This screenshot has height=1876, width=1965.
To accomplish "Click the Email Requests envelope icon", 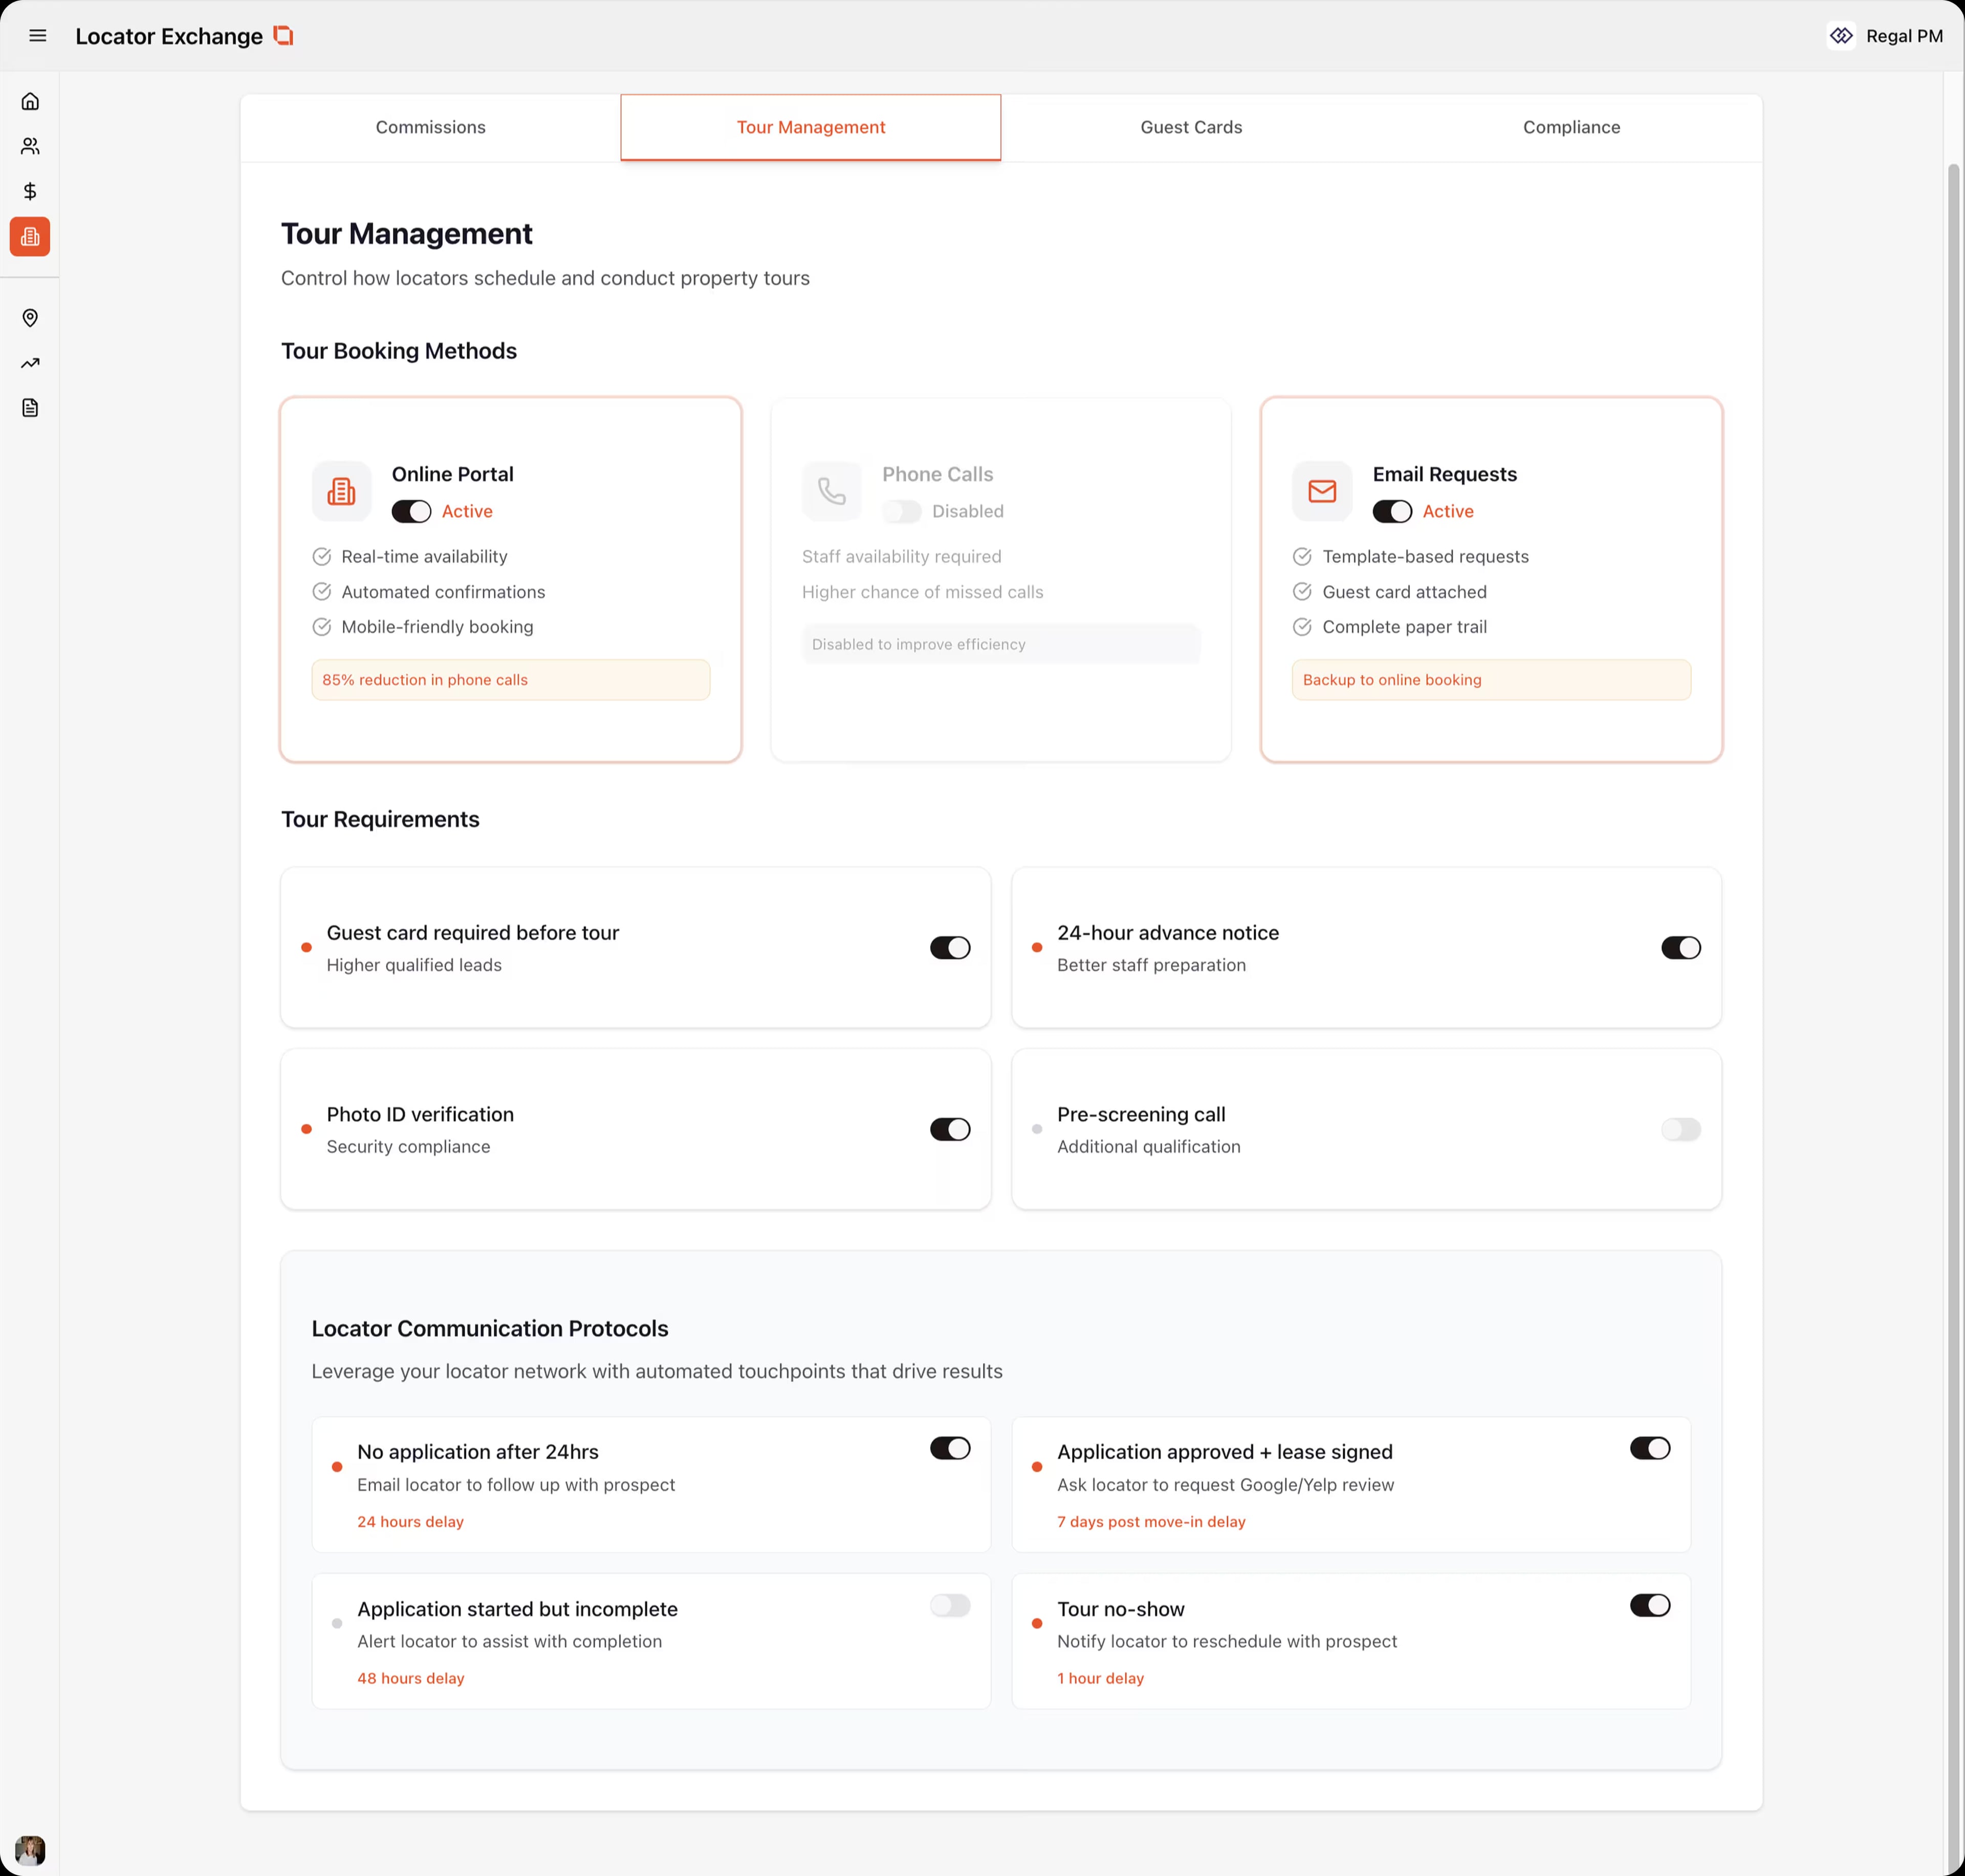I will 1321,491.
